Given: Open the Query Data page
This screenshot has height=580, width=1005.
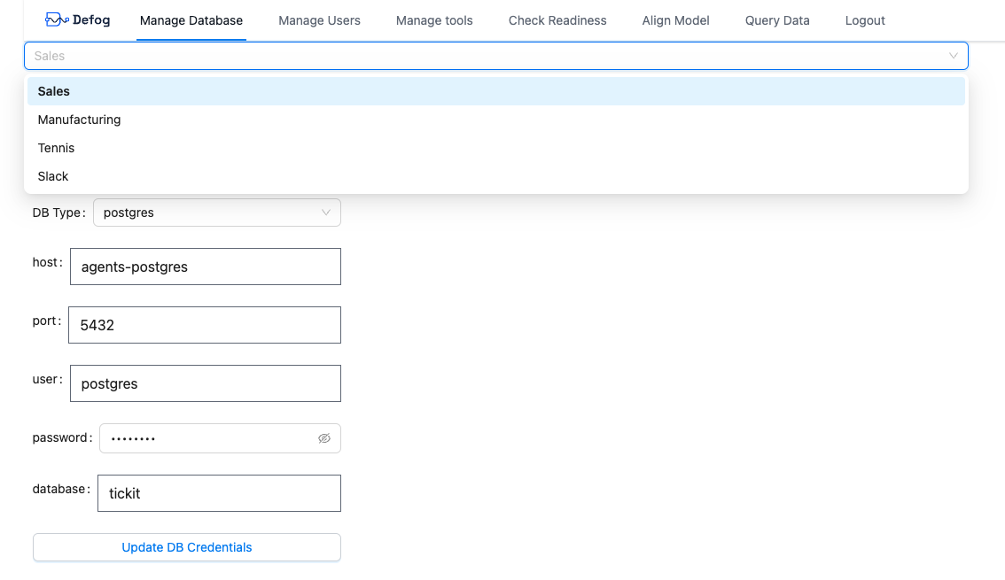Looking at the screenshot, I should click(777, 19).
